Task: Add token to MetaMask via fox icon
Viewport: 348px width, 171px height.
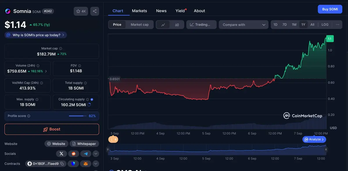Action: (85, 163)
